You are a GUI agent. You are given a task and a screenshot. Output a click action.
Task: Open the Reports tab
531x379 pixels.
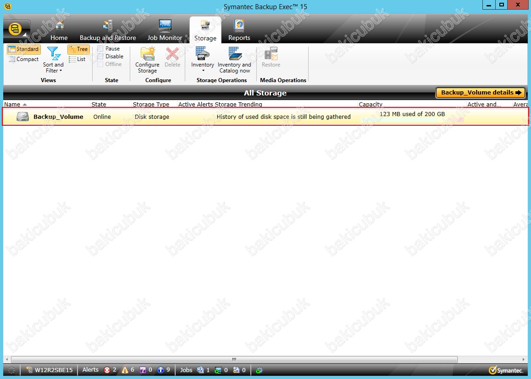click(239, 30)
